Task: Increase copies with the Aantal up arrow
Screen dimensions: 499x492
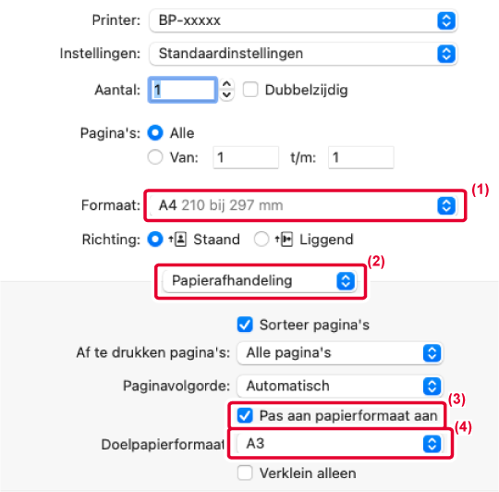Action: (x=226, y=84)
